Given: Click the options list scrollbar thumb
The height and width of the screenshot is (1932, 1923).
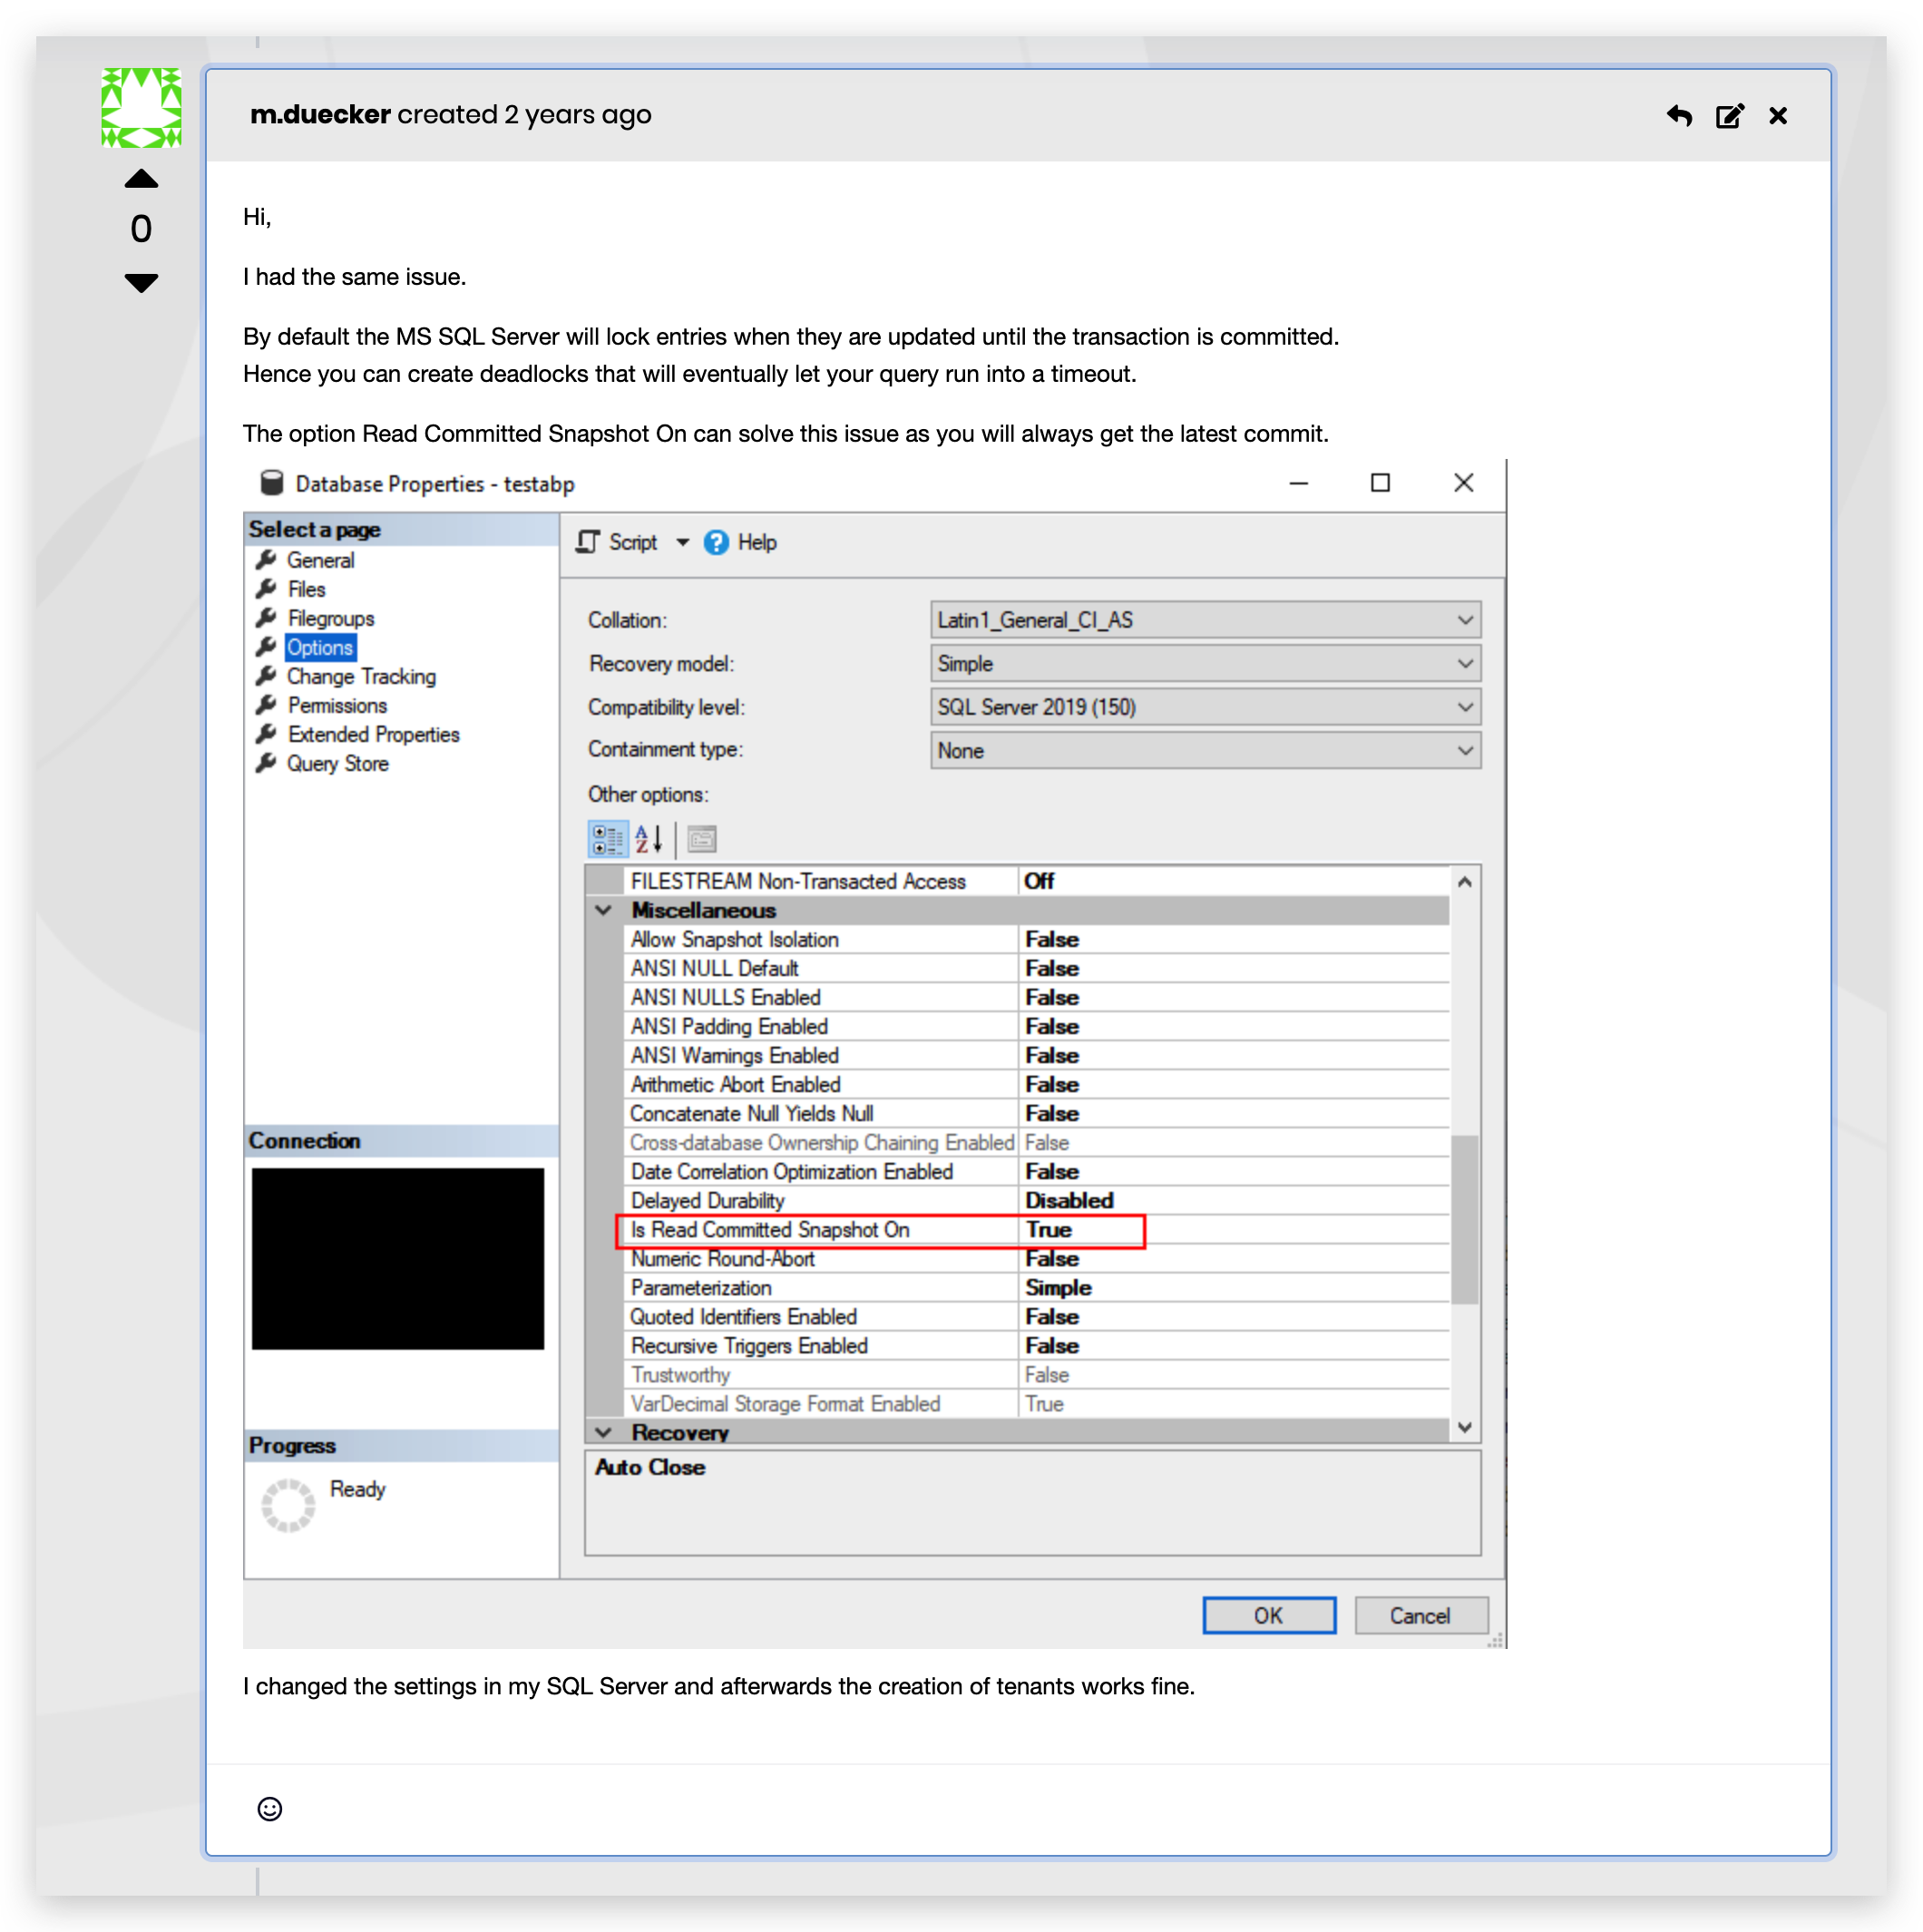Looking at the screenshot, I should coord(1464,1218).
